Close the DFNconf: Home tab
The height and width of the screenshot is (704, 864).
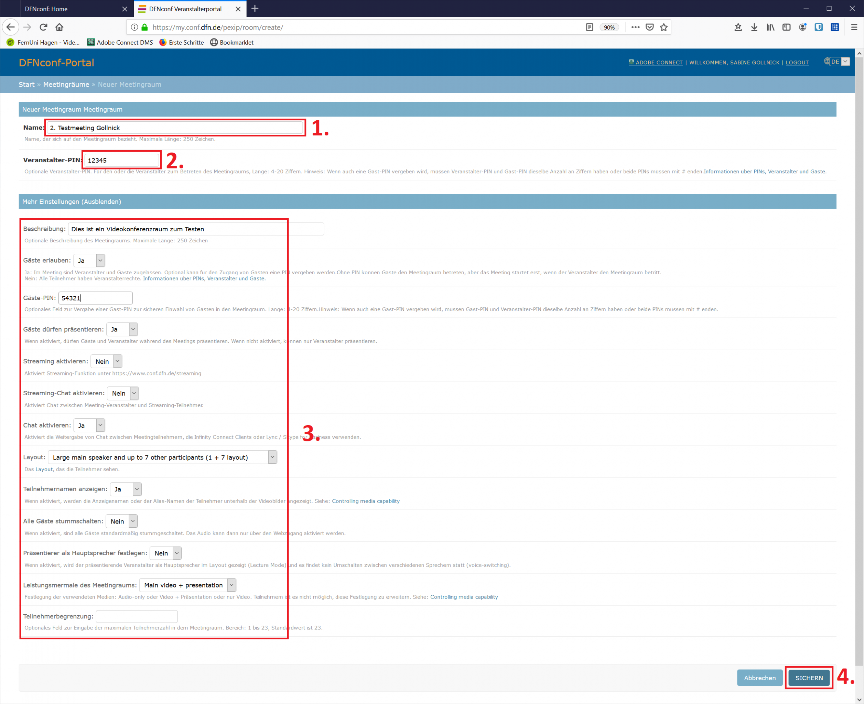[125, 9]
